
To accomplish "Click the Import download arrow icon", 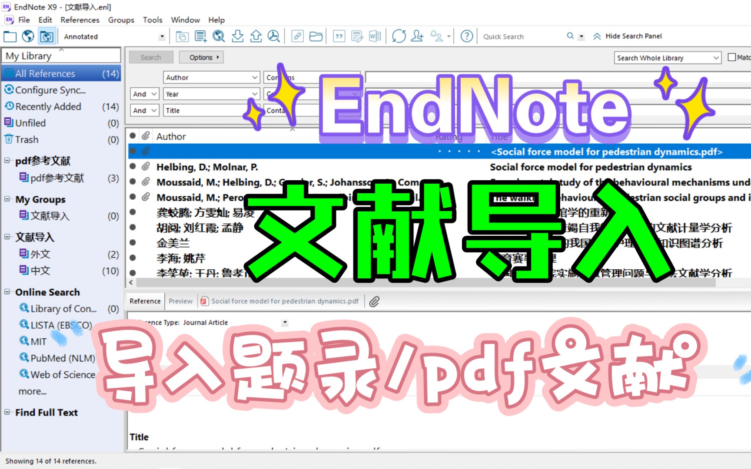I will [x=237, y=36].
